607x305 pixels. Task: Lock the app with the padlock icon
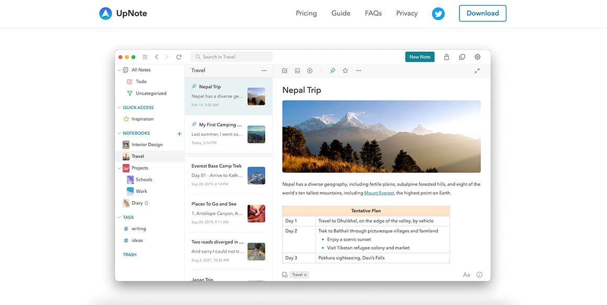pyautogui.click(x=446, y=57)
